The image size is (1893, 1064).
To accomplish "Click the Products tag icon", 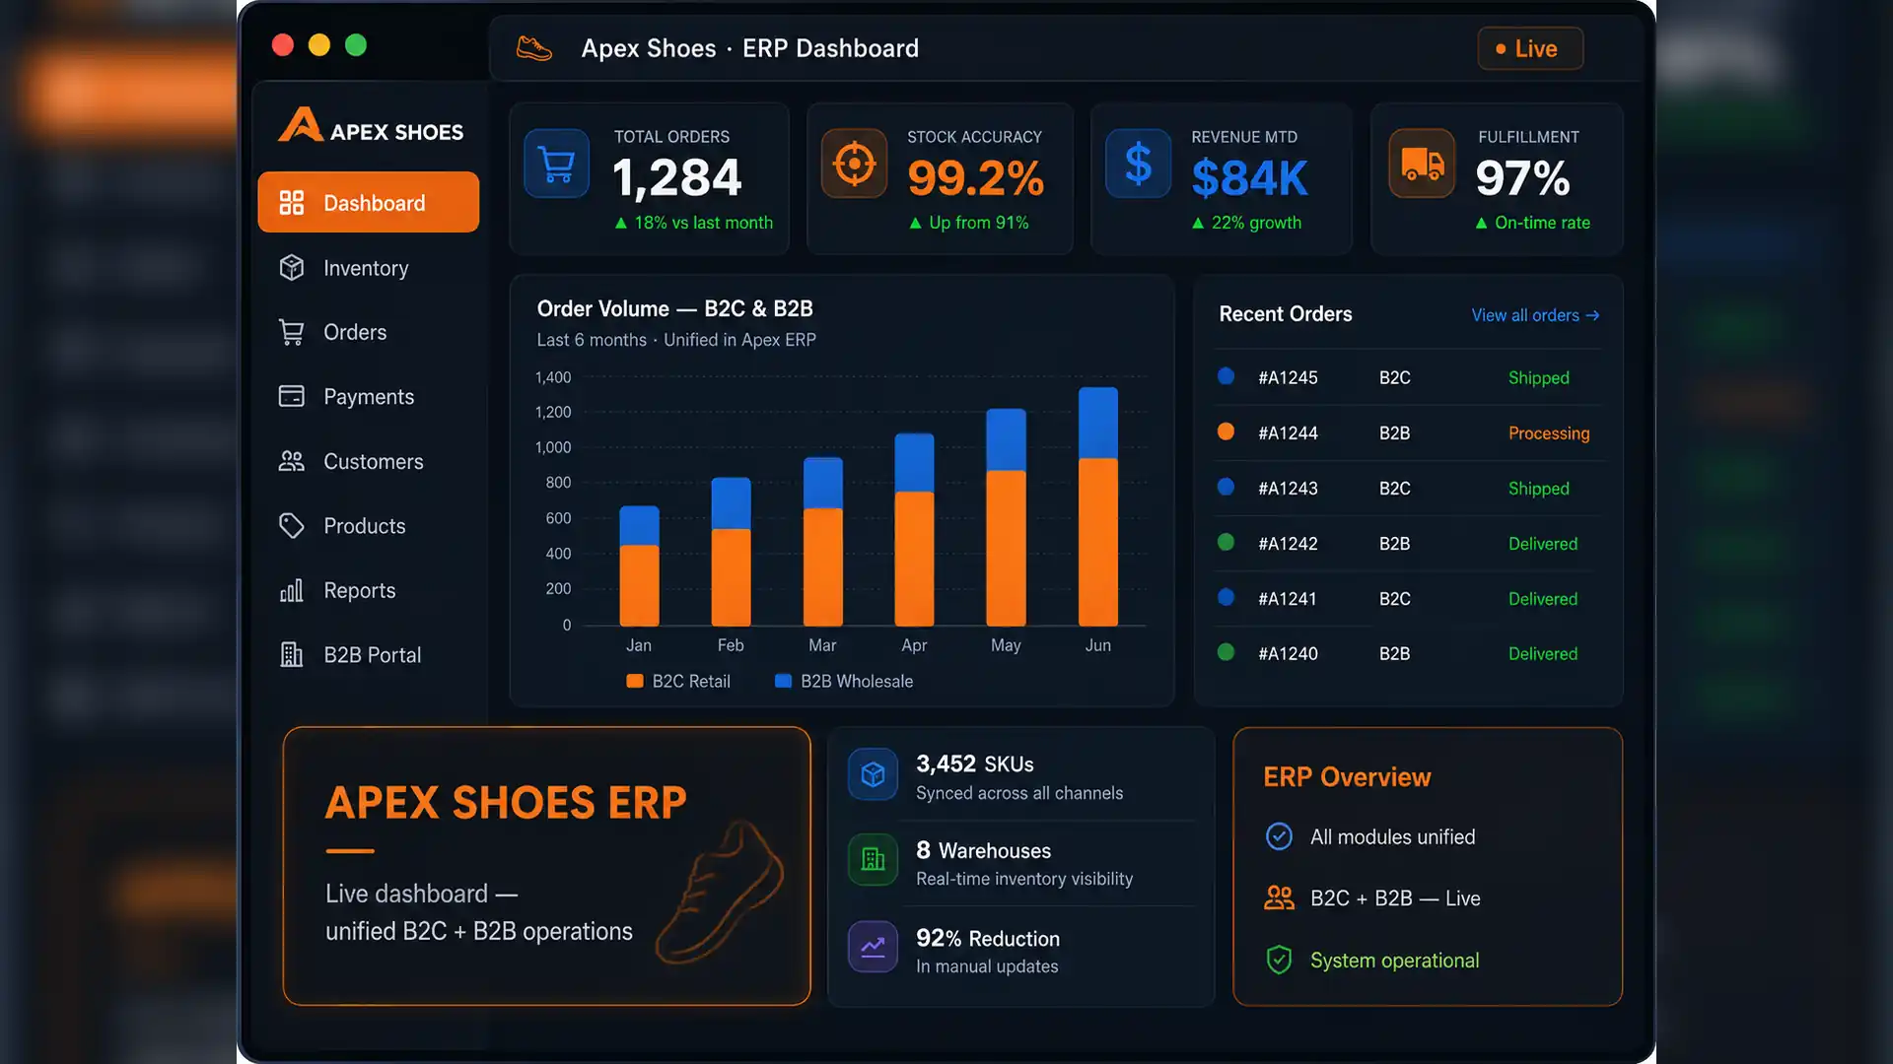I will (291, 525).
